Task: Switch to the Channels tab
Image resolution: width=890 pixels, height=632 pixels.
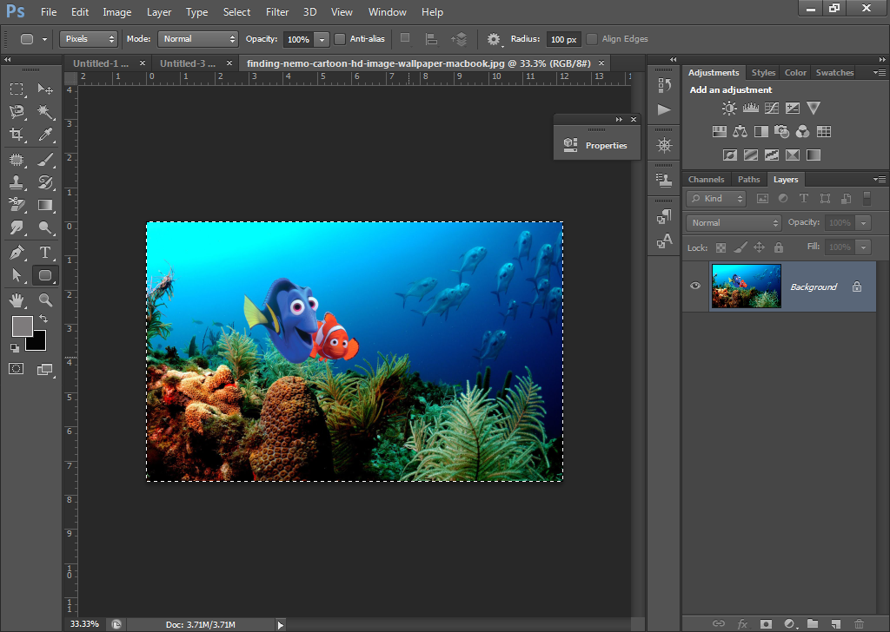Action: [706, 180]
